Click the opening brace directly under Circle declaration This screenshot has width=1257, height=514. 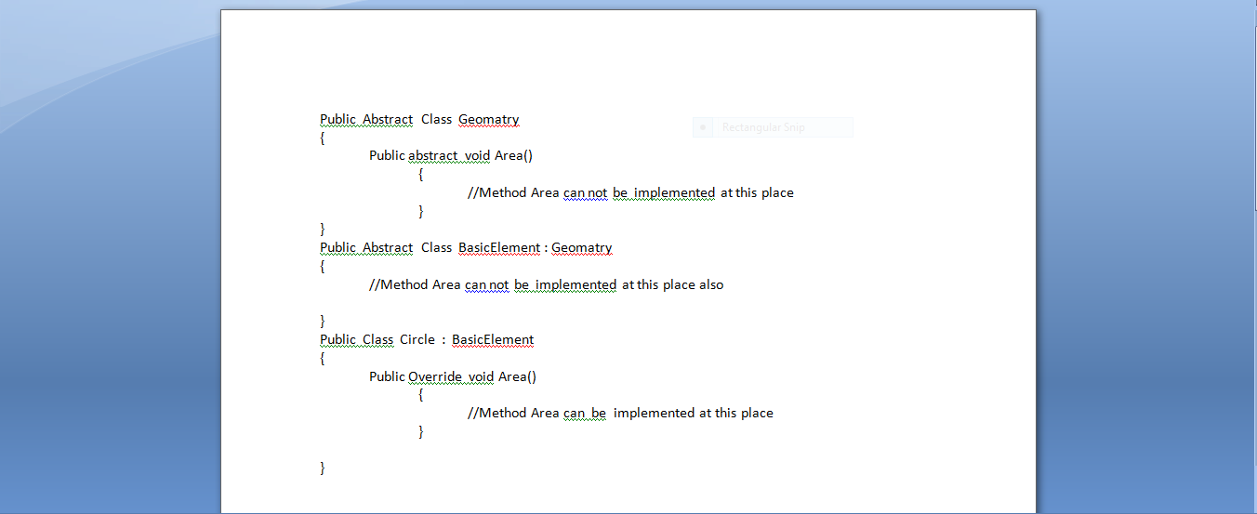(x=323, y=358)
